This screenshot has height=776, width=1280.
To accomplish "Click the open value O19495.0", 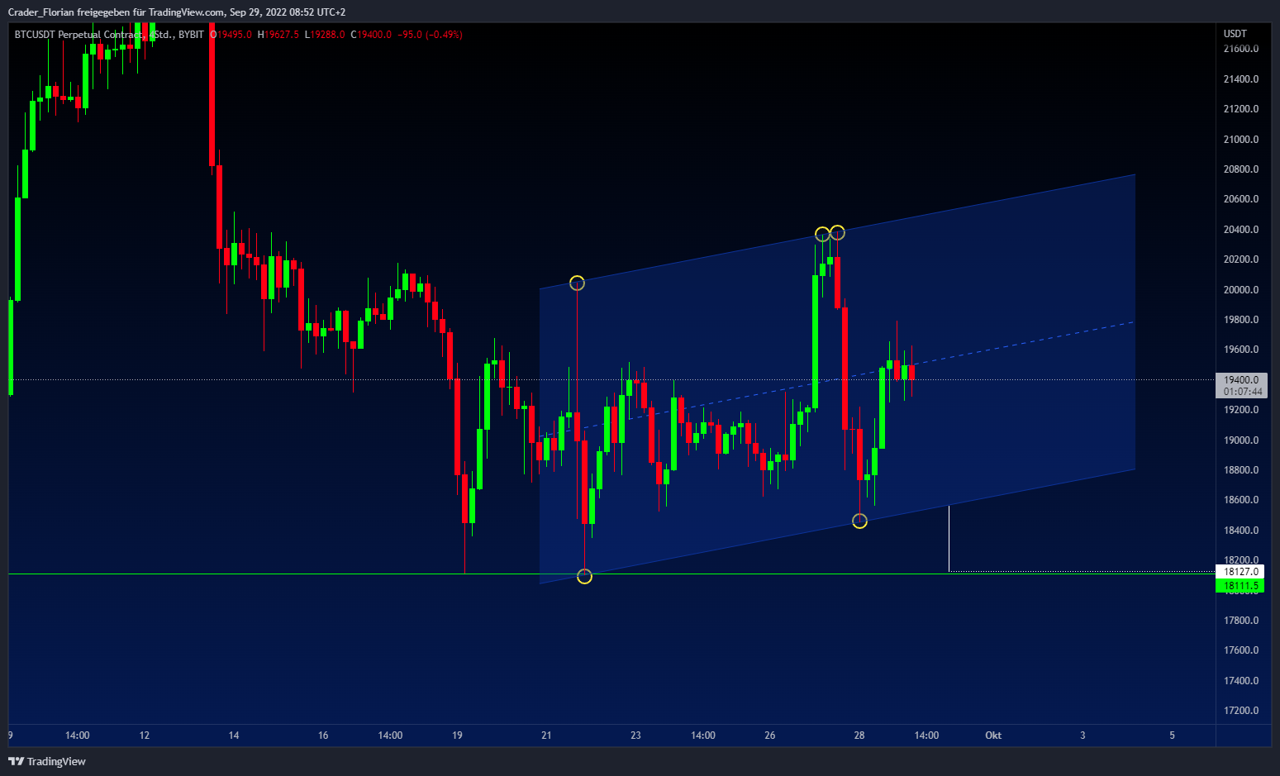I will (231, 35).
